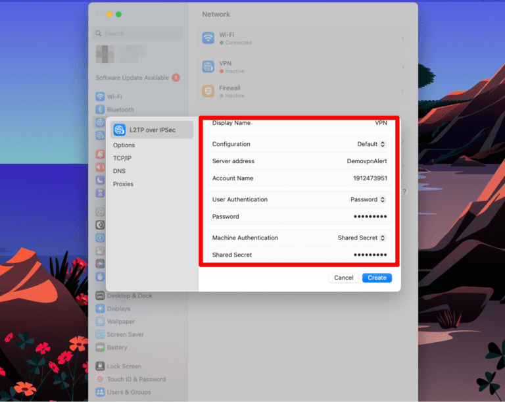The width and height of the screenshot is (505, 402).
Task: Select Desktop & Dock in the sidebar
Action: tap(130, 295)
